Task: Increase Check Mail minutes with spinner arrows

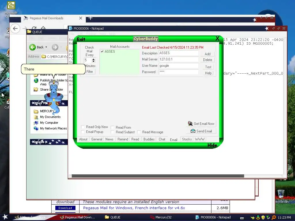Action: click(x=94, y=59)
